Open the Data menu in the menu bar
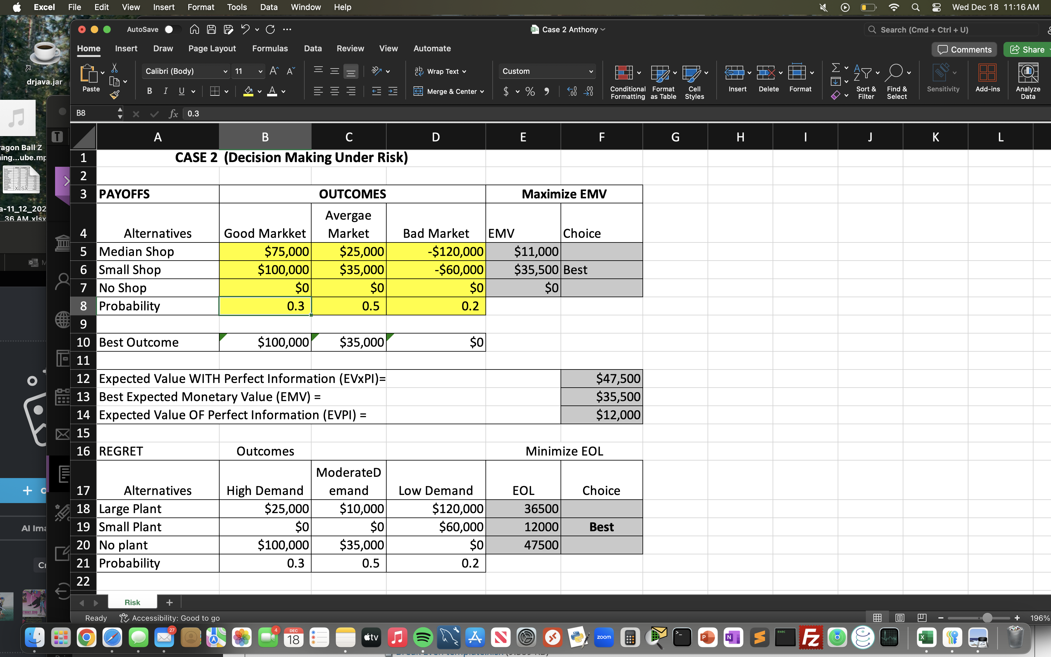The width and height of the screenshot is (1051, 657). (268, 7)
